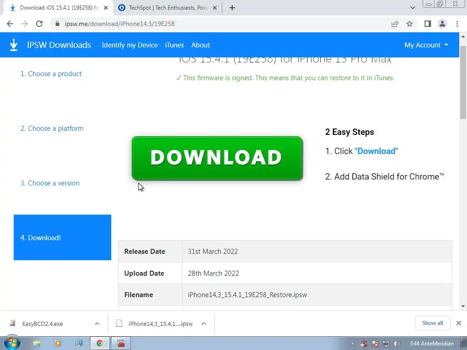The width and height of the screenshot is (467, 350).
Task: Expand options for EasyBCD2.4.exe download
Action: click(97, 324)
